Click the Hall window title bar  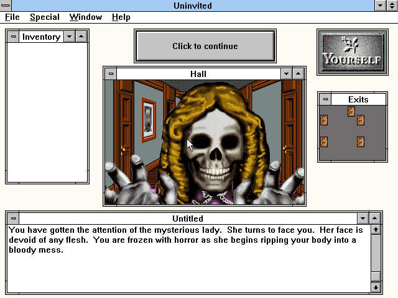coord(198,74)
